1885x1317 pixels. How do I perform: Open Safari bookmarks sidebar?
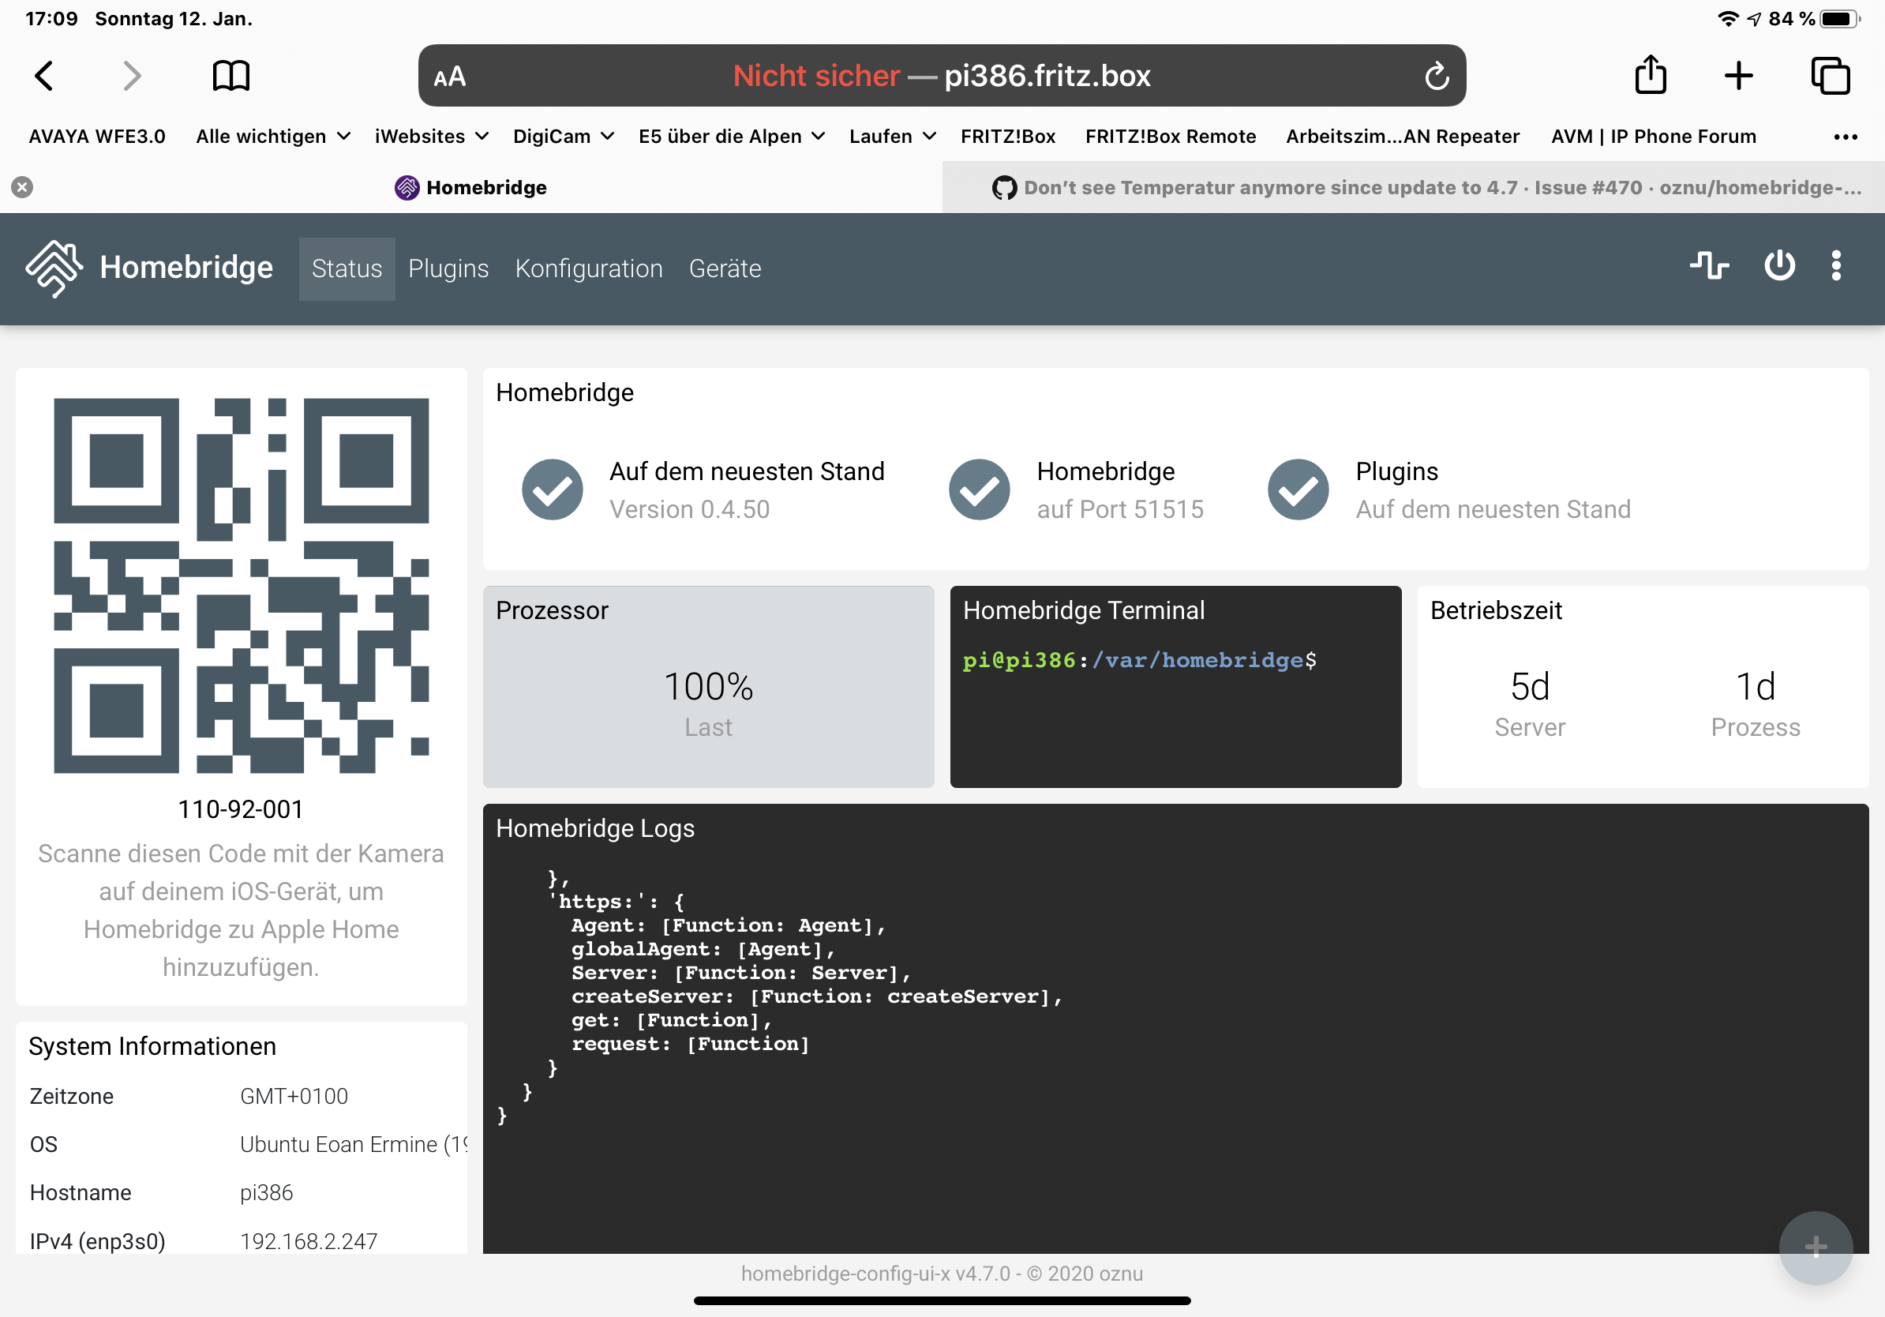[x=229, y=76]
